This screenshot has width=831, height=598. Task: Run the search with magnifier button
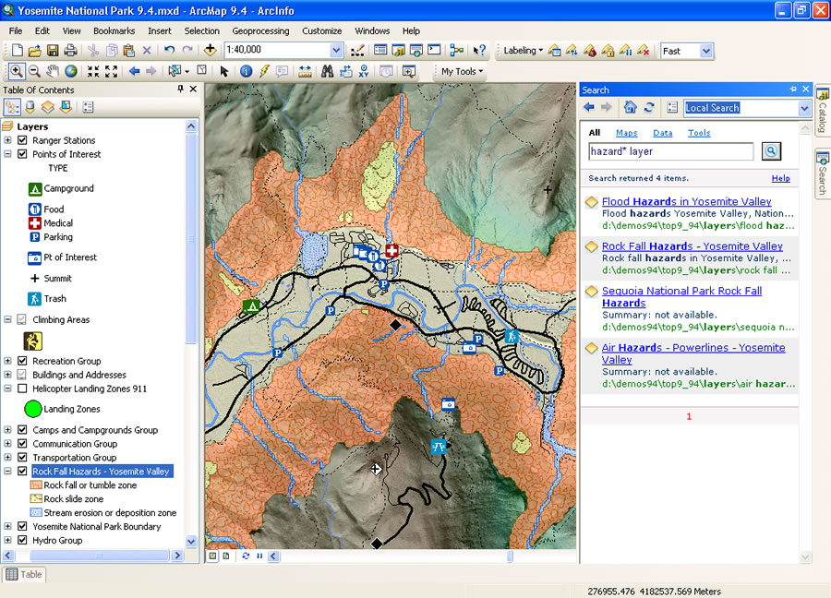(x=771, y=151)
